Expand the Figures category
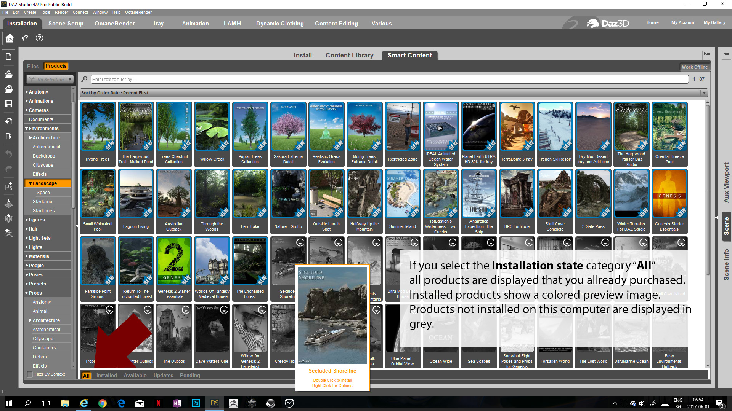 coord(37,220)
